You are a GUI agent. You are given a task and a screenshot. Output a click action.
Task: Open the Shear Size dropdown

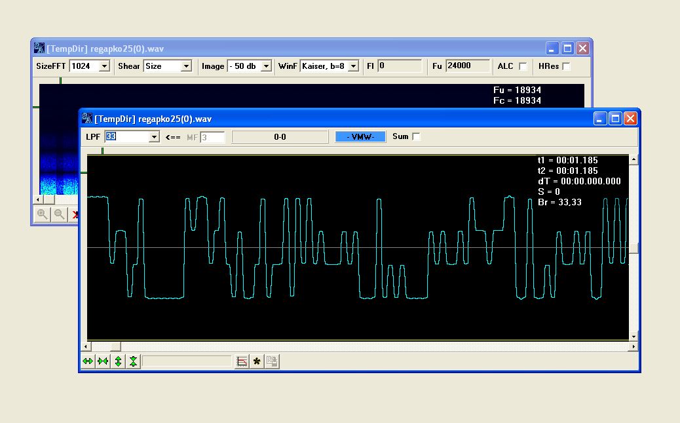click(x=186, y=66)
